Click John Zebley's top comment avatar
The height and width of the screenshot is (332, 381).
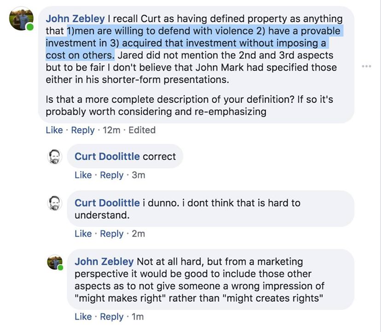click(22, 19)
